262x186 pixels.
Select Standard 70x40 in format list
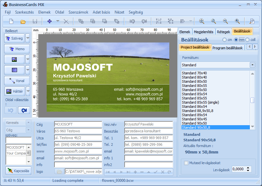tap(216, 73)
